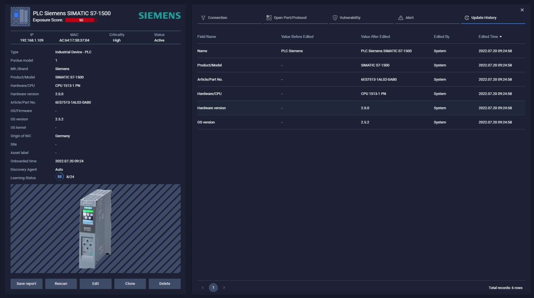Go to next page arrow
The height and width of the screenshot is (298, 534).
[x=224, y=287]
